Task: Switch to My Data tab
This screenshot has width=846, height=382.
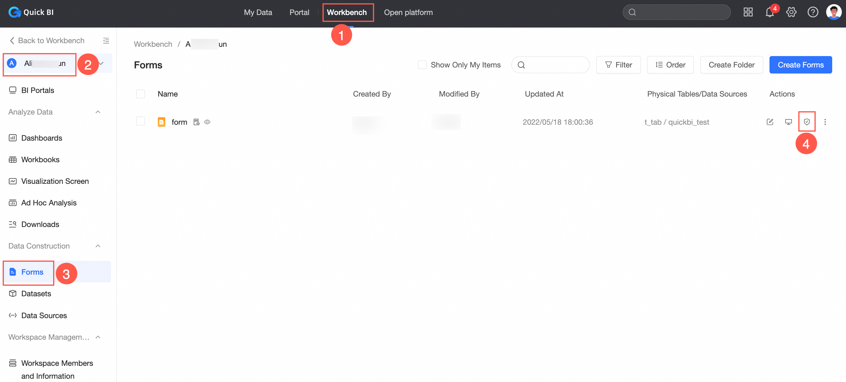Action: 258,13
